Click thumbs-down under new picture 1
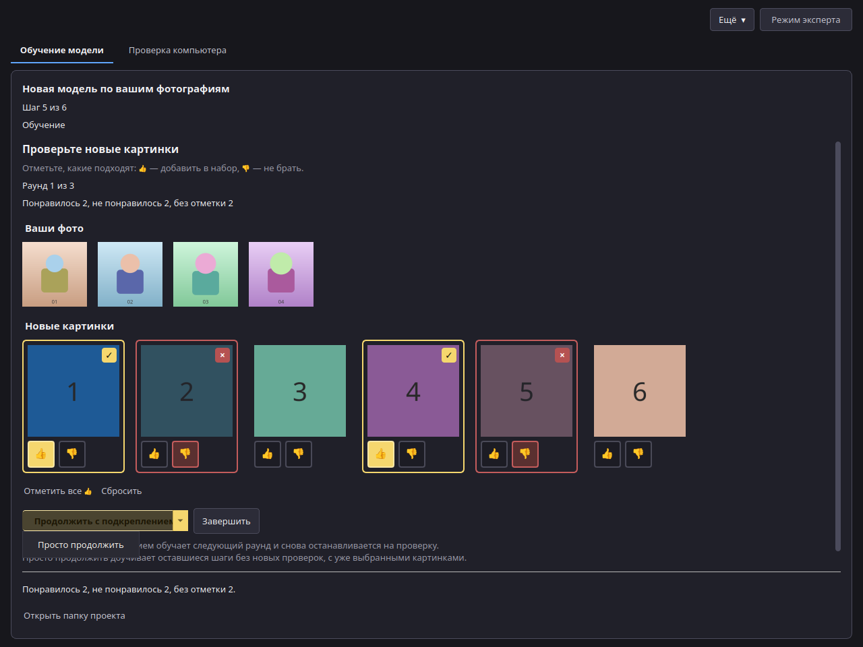Screen dimensions: 863x647 72,454
